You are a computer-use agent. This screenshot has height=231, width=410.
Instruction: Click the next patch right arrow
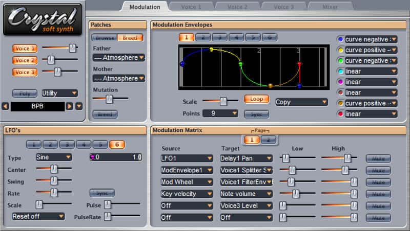70,106
